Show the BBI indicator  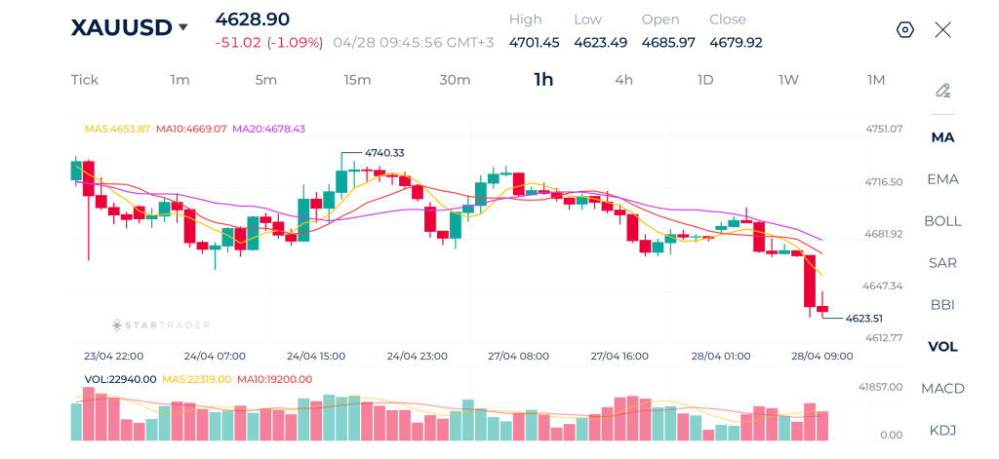tap(942, 305)
